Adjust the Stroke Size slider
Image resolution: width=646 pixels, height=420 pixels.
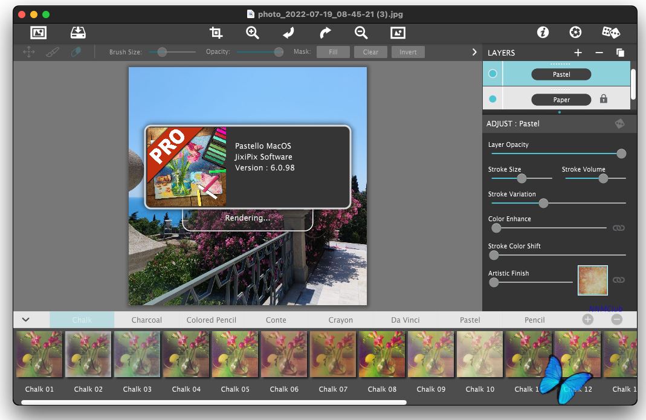[x=522, y=178]
